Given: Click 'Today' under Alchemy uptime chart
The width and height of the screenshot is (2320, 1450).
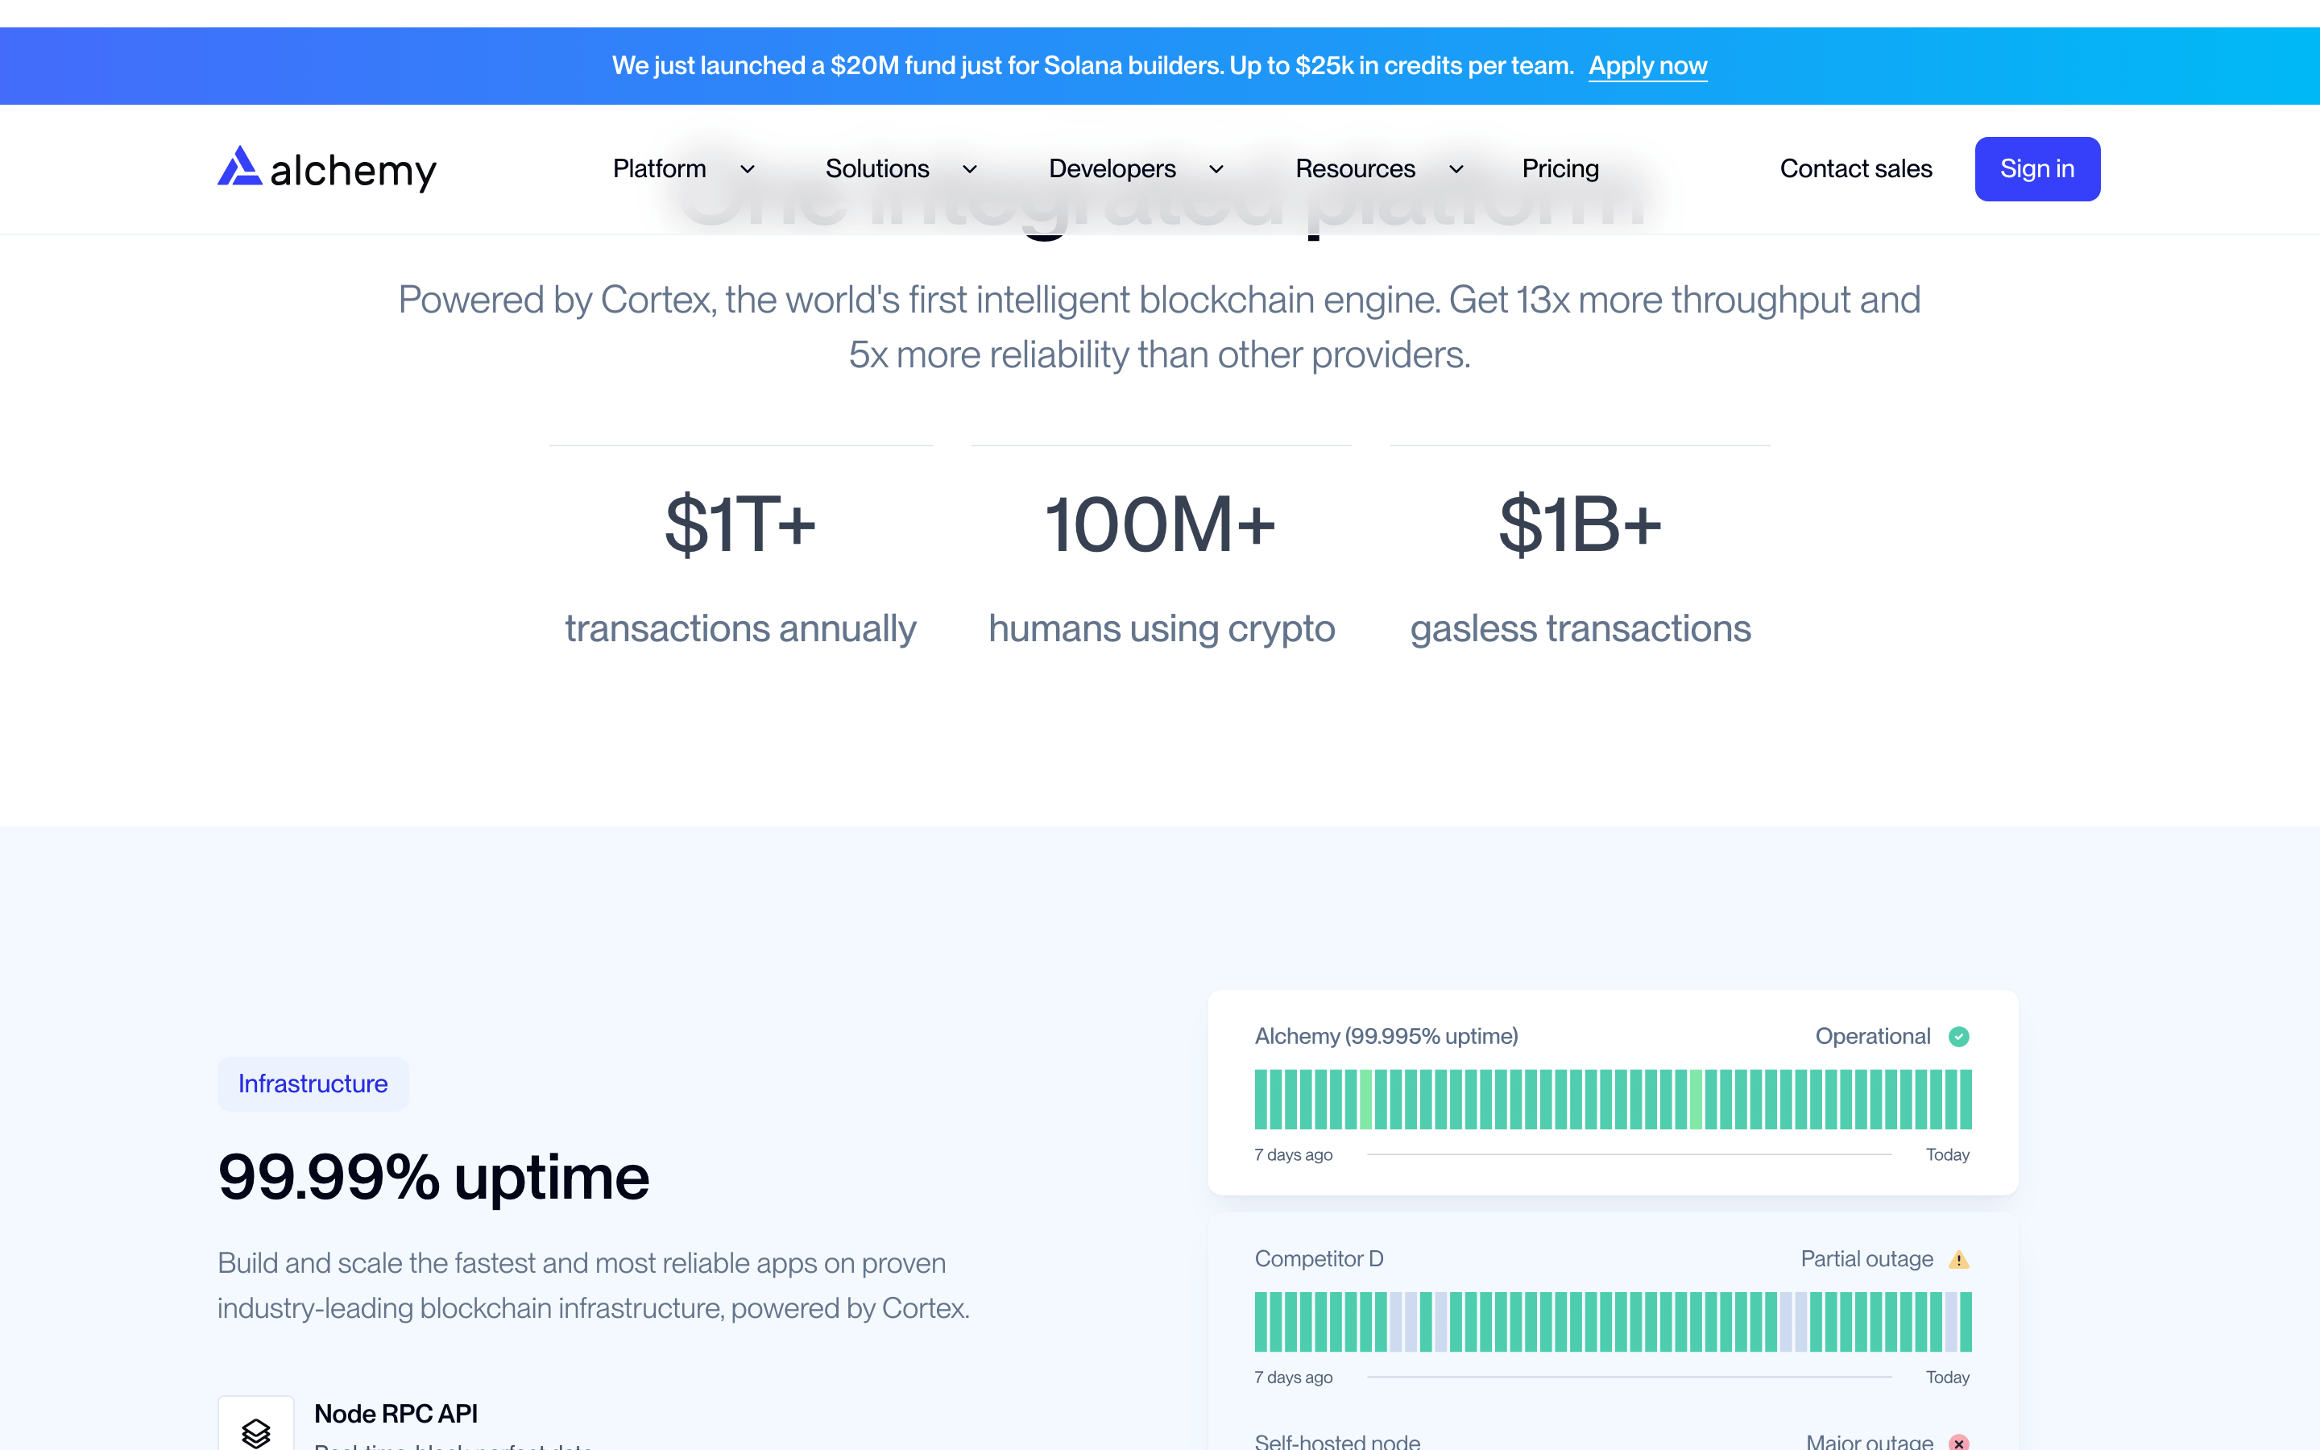Looking at the screenshot, I should point(1947,1154).
